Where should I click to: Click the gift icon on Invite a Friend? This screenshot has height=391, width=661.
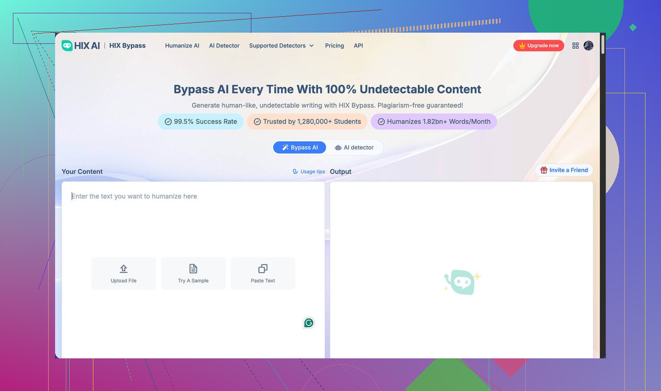click(x=544, y=170)
